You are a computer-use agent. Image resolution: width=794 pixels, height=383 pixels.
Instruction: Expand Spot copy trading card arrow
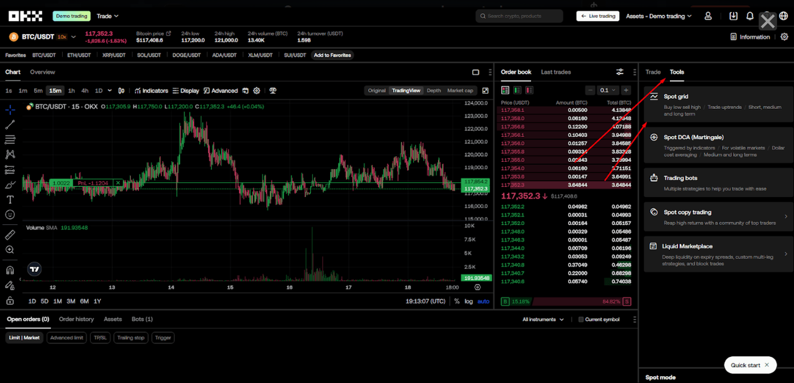[786, 217]
